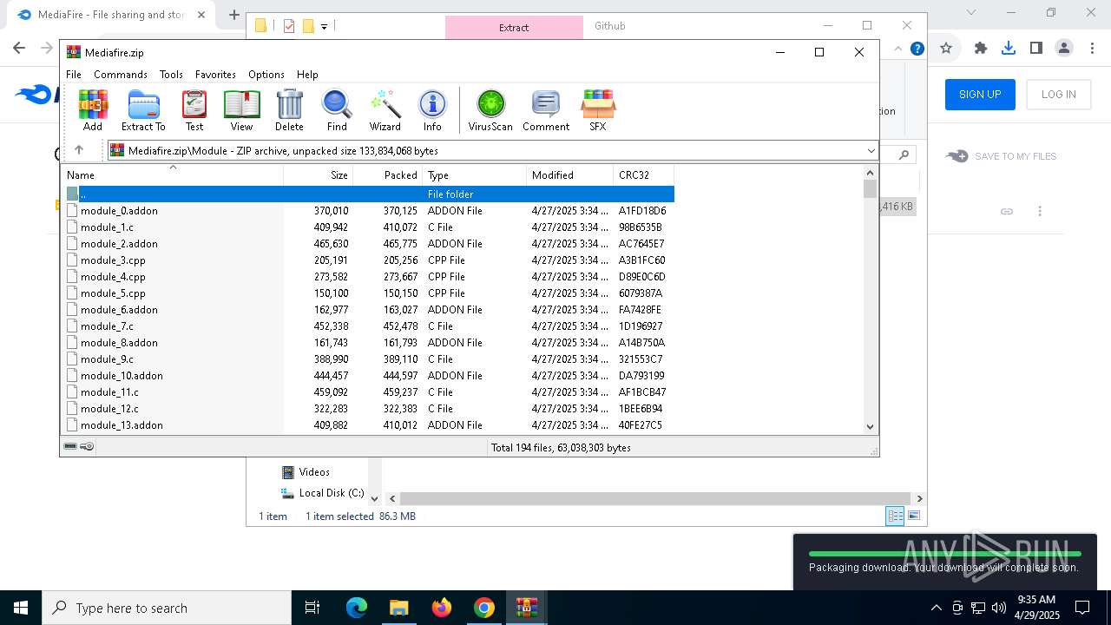Select Local Disk (C:) in Explorer tree

323,493
